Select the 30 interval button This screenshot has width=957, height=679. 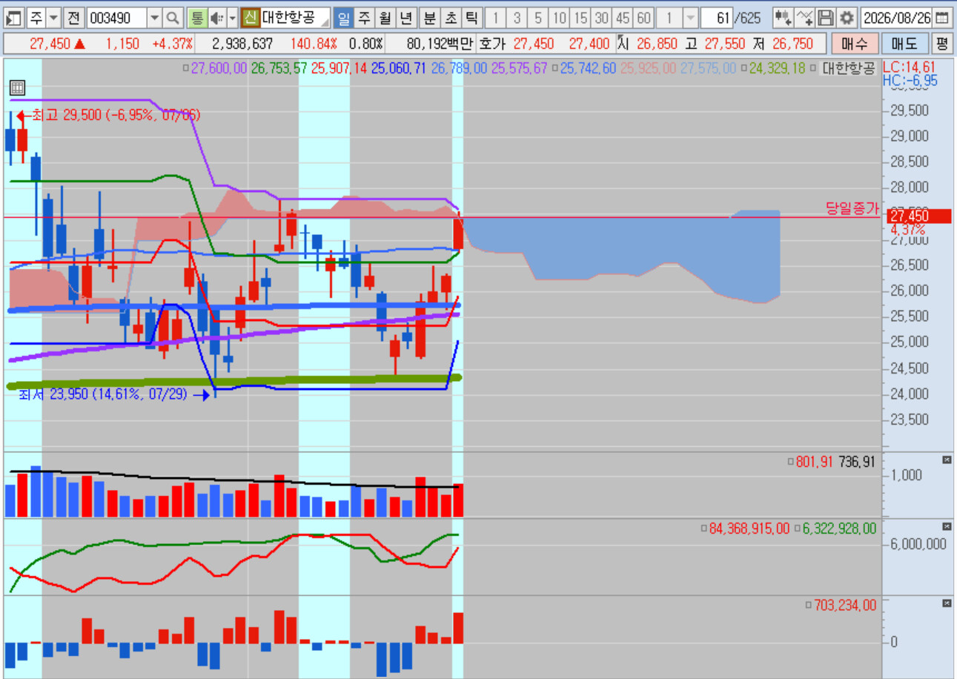point(601,17)
